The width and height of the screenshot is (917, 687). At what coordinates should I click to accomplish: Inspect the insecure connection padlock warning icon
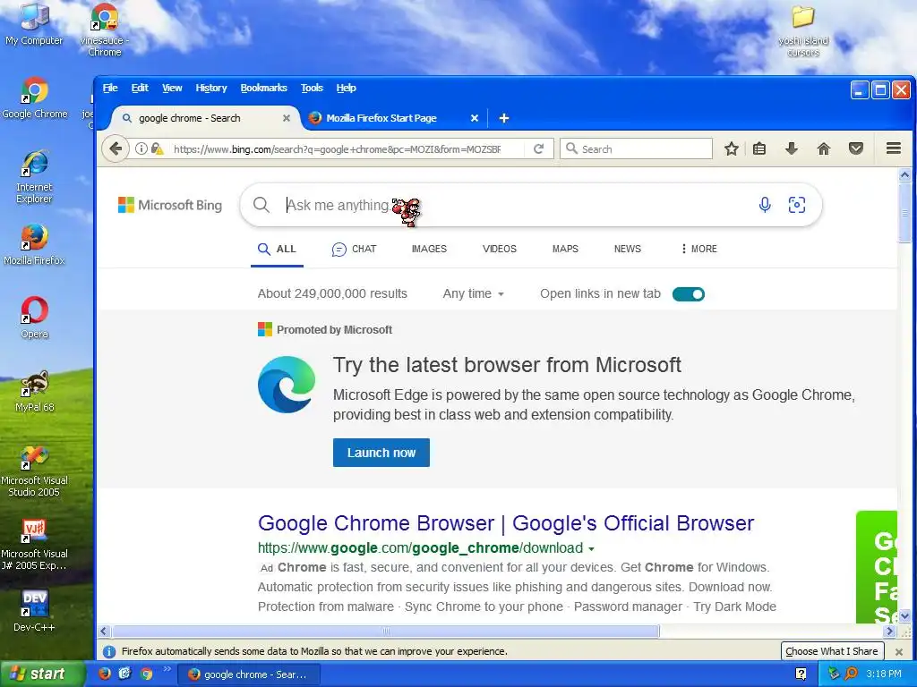click(x=157, y=149)
